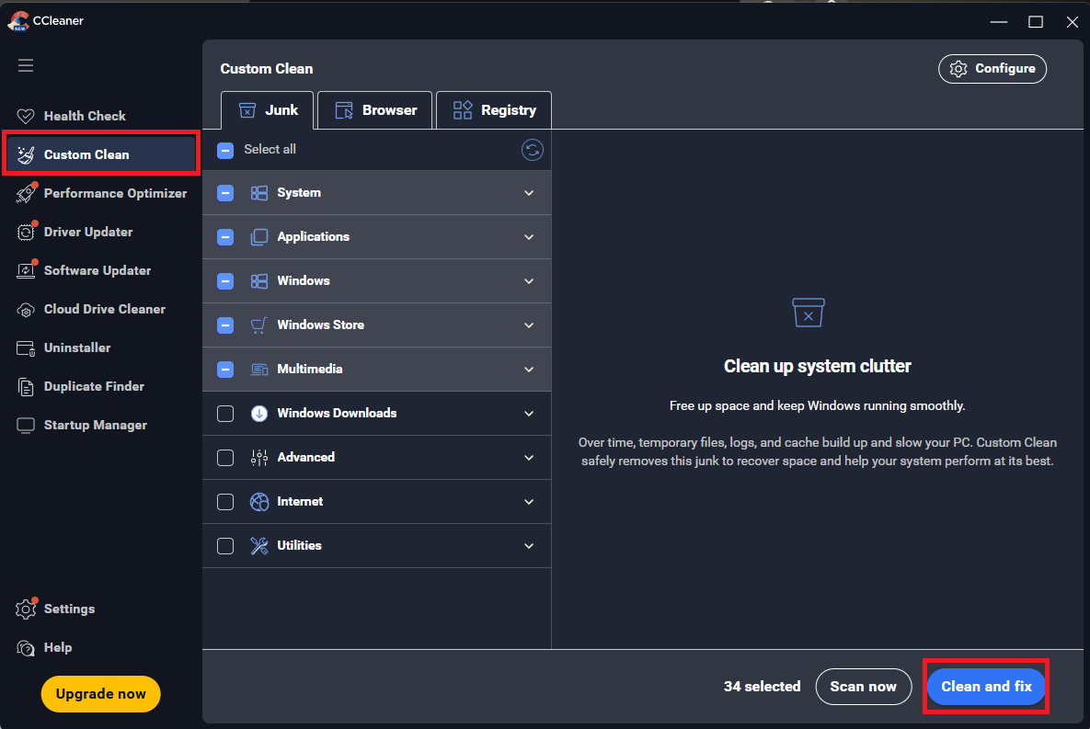The image size is (1090, 729).
Task: Expand the Utilities chevron
Action: pos(529,546)
